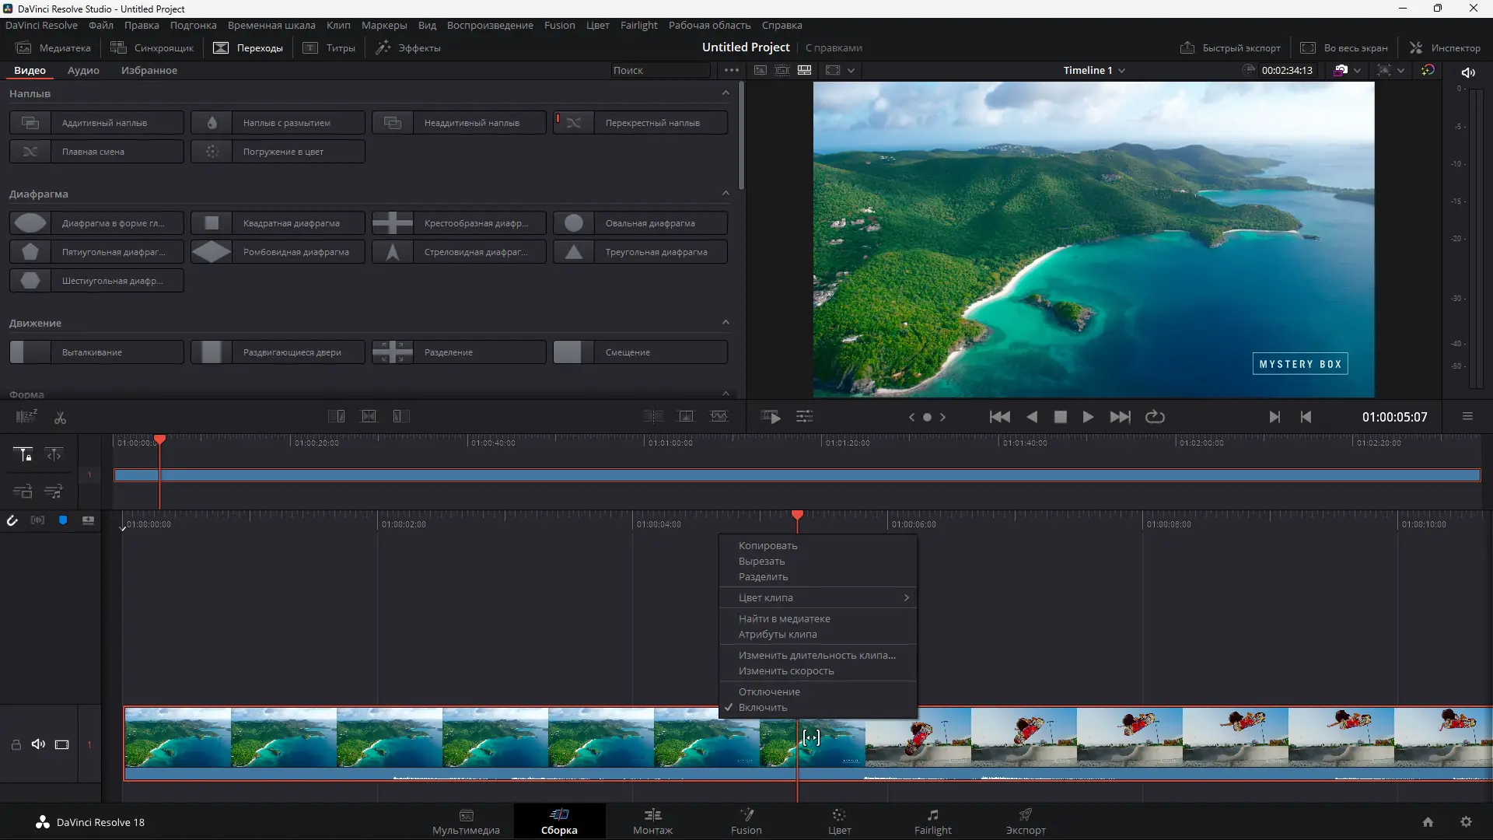Open the Синхроящик panel
Viewport: 1493px width, 840px height.
pos(152,47)
